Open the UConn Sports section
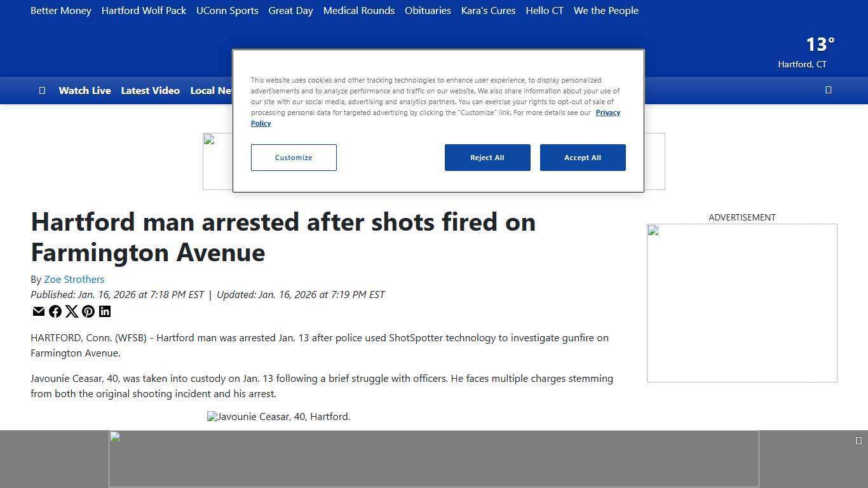The image size is (868, 488). pyautogui.click(x=227, y=10)
